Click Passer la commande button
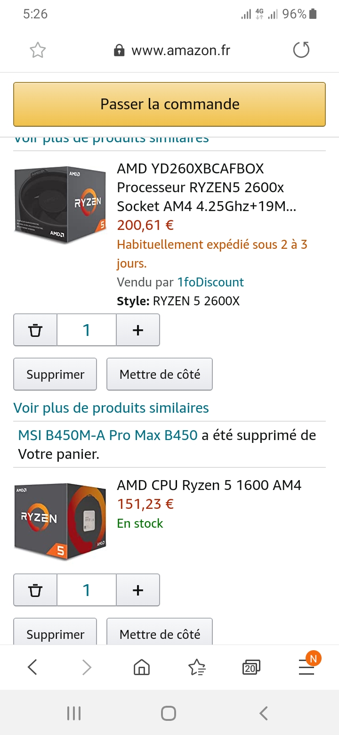The width and height of the screenshot is (339, 735). [169, 104]
